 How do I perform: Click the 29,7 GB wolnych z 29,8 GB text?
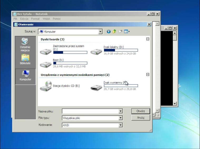(x=120, y=89)
